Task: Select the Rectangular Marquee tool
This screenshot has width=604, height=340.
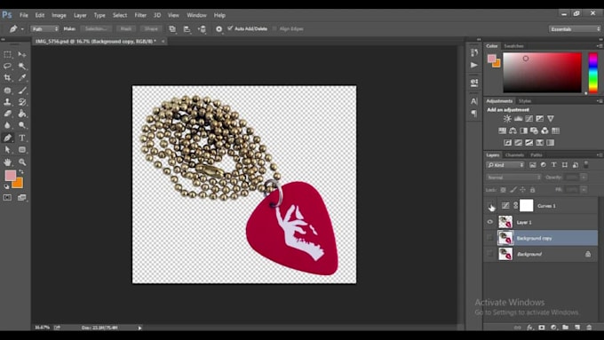Action: [x=7, y=55]
